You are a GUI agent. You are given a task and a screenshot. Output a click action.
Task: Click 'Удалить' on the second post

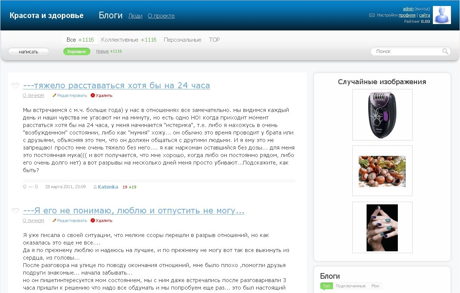pos(102,221)
